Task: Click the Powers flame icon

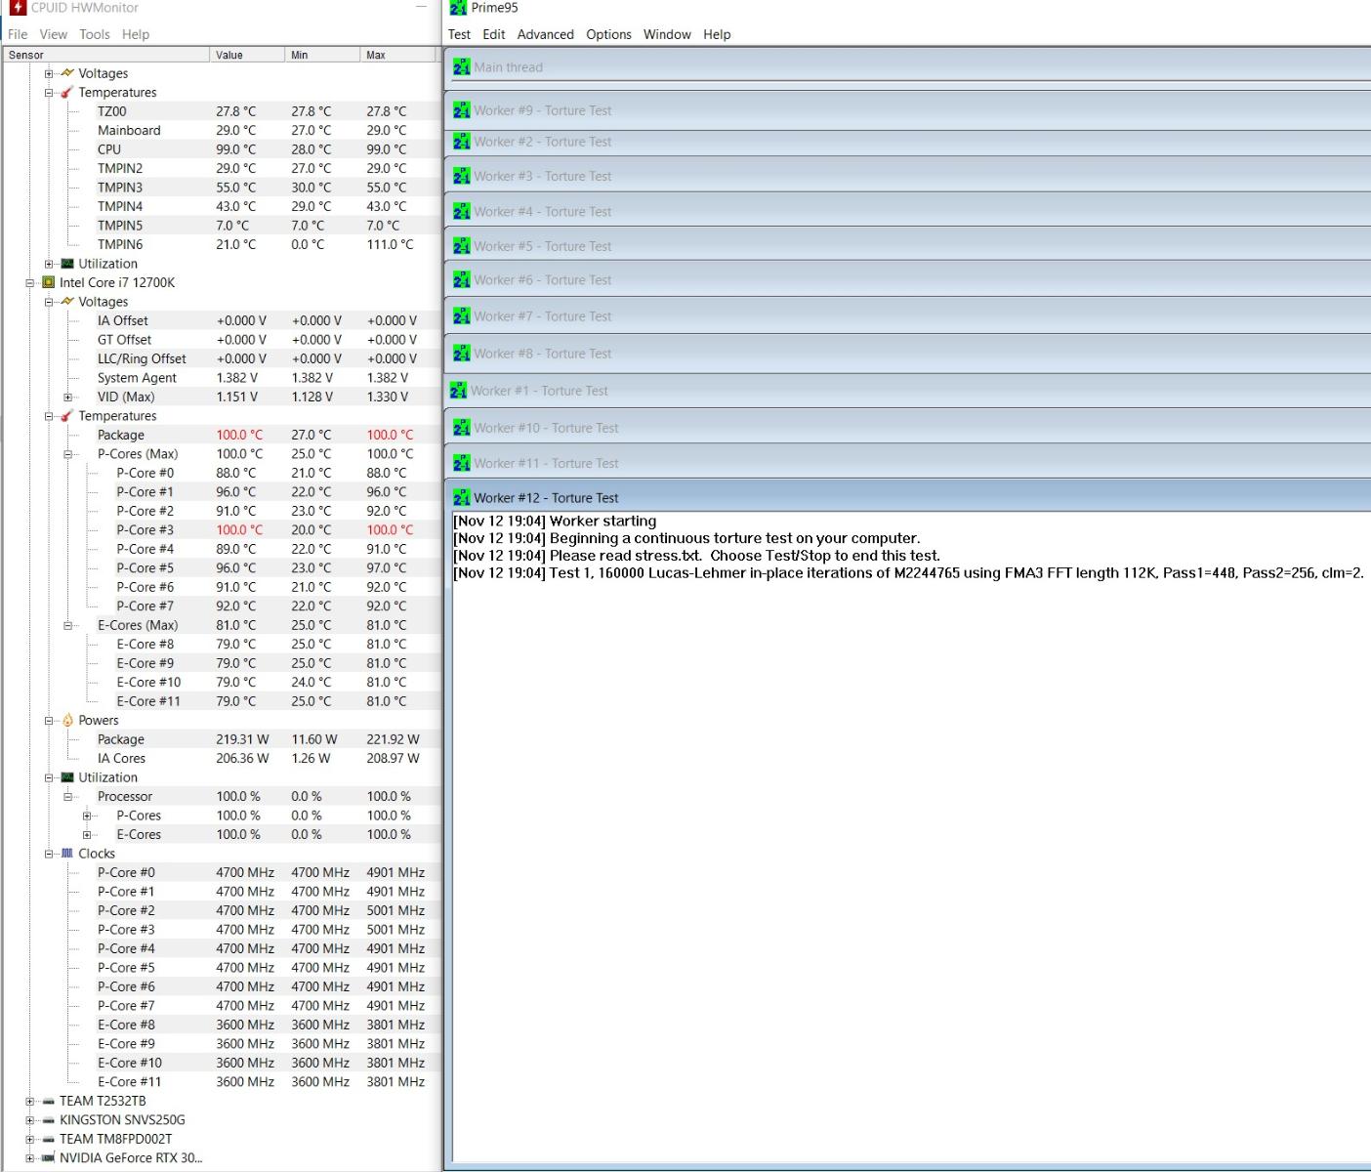Action: (x=67, y=720)
